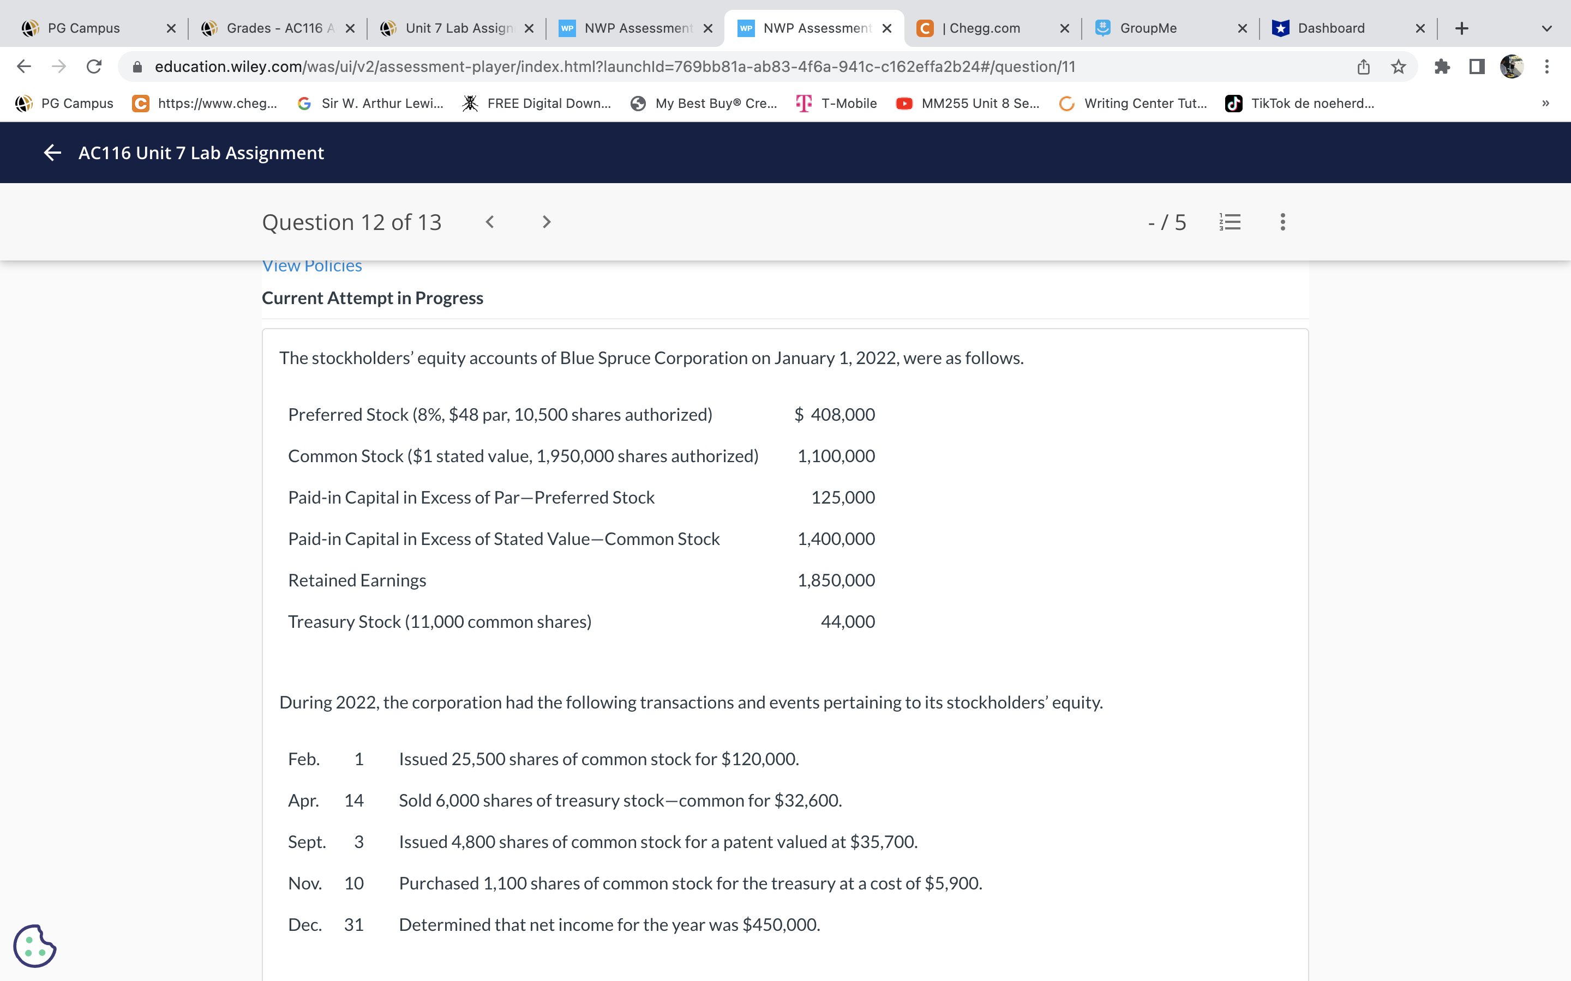Open the cookie preferences icon

(34, 946)
